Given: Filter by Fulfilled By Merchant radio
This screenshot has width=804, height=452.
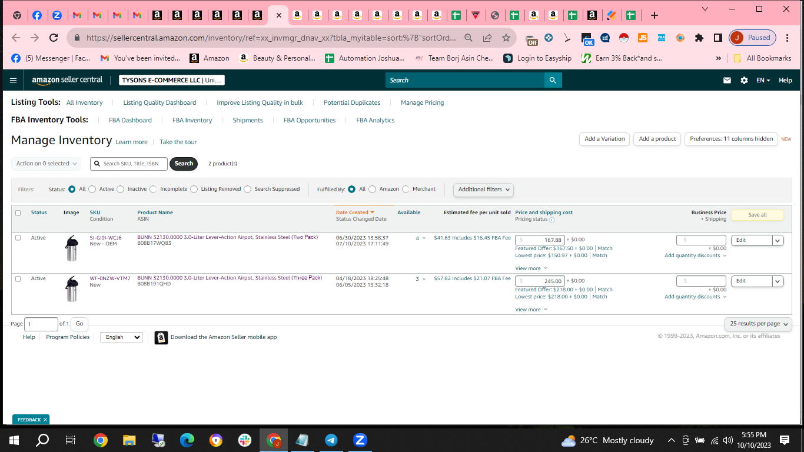Looking at the screenshot, I should [406, 190].
